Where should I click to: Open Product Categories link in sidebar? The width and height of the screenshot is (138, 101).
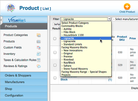[x=16, y=35]
